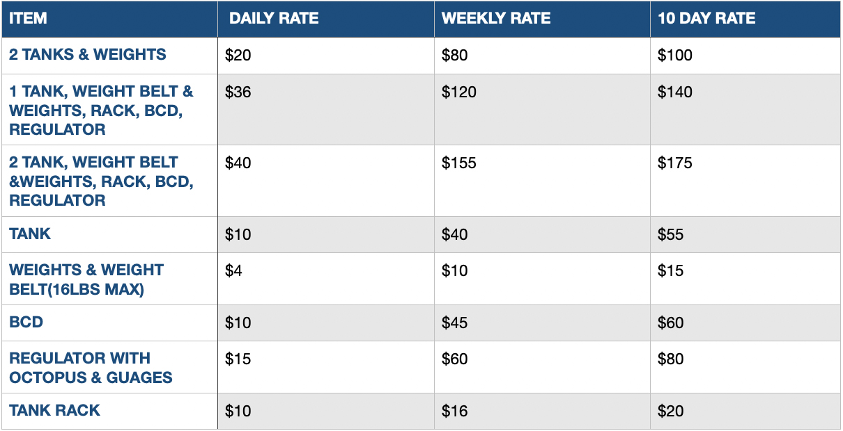Screen dimensions: 843x431
Task: Click the $100 ten-day rate cell
Action: 675,56
